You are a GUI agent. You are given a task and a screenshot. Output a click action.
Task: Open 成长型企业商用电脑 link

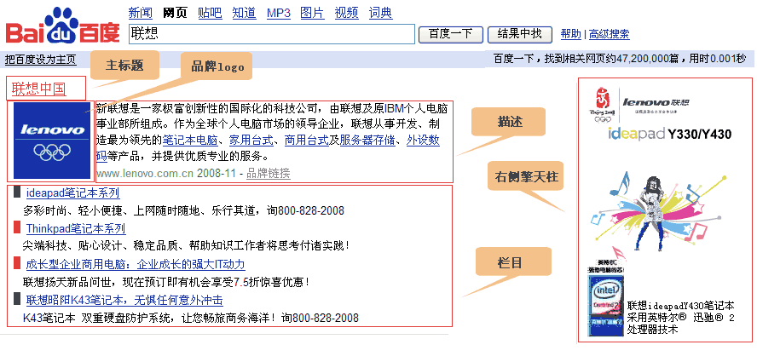click(136, 264)
